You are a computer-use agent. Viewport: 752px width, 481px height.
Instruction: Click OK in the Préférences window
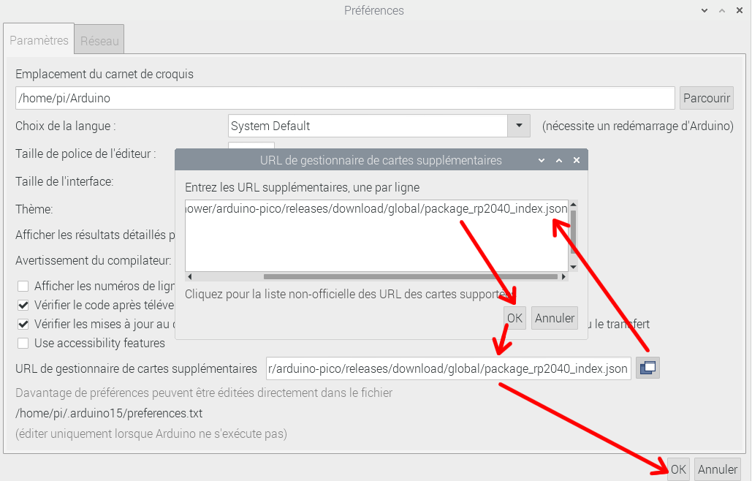click(x=678, y=469)
